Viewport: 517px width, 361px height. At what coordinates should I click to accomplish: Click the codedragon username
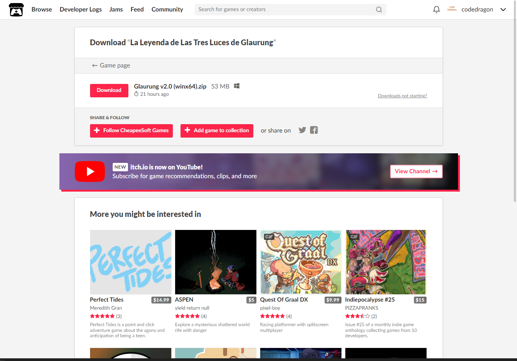point(477,10)
